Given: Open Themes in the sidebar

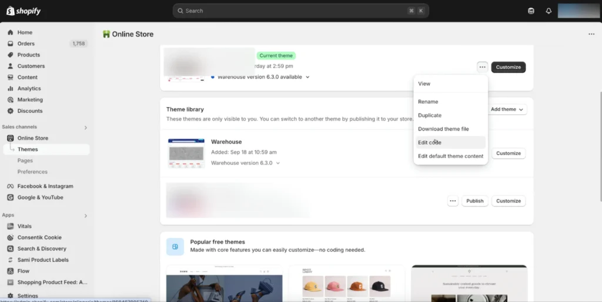Looking at the screenshot, I should tap(46, 149).
